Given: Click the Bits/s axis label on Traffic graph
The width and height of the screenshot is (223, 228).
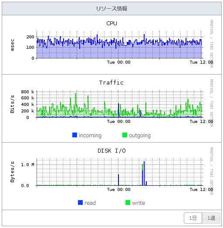Looking at the screenshot, I should click(x=12, y=104).
